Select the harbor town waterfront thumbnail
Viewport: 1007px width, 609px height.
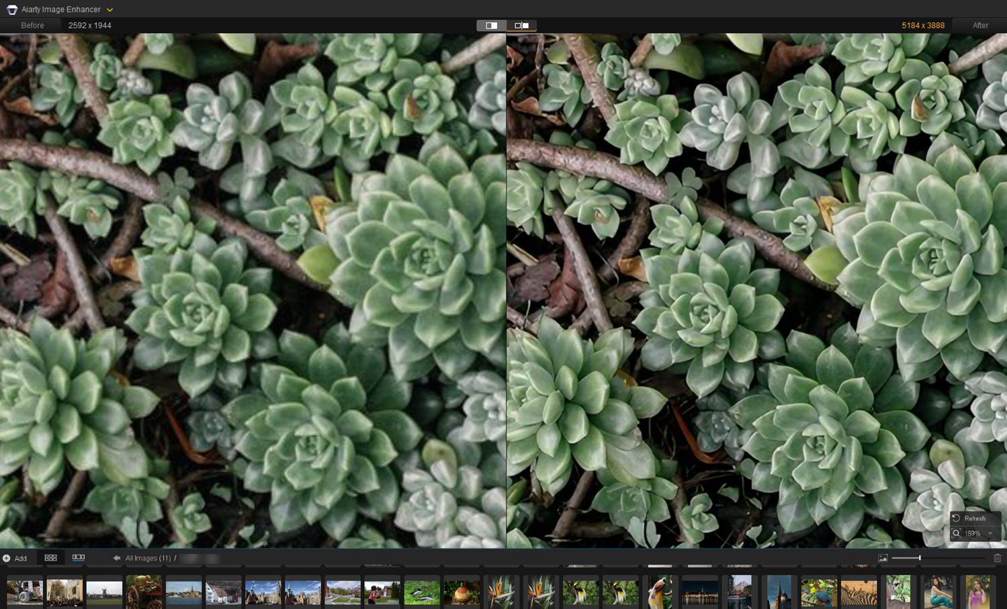click(184, 592)
